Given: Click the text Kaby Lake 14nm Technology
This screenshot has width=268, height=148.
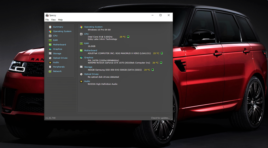Looking at the screenshot, I should (102, 39).
